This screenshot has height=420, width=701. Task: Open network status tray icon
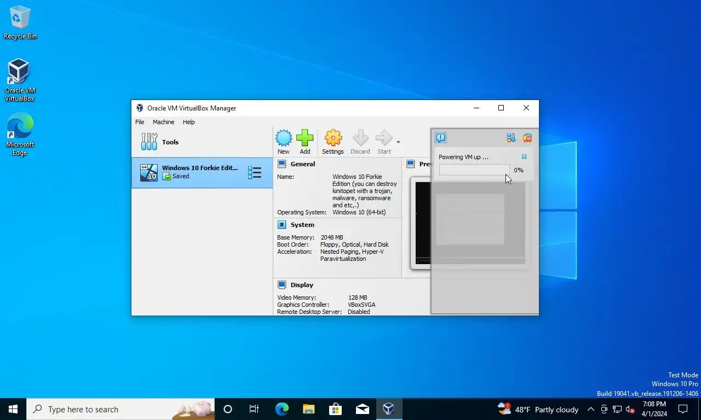(x=617, y=409)
